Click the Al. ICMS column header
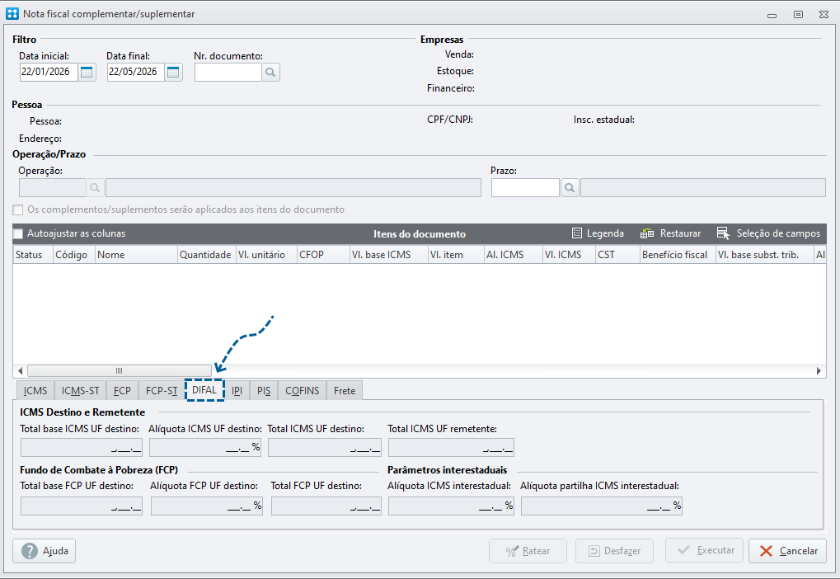This screenshot has width=840, height=579. (514, 255)
